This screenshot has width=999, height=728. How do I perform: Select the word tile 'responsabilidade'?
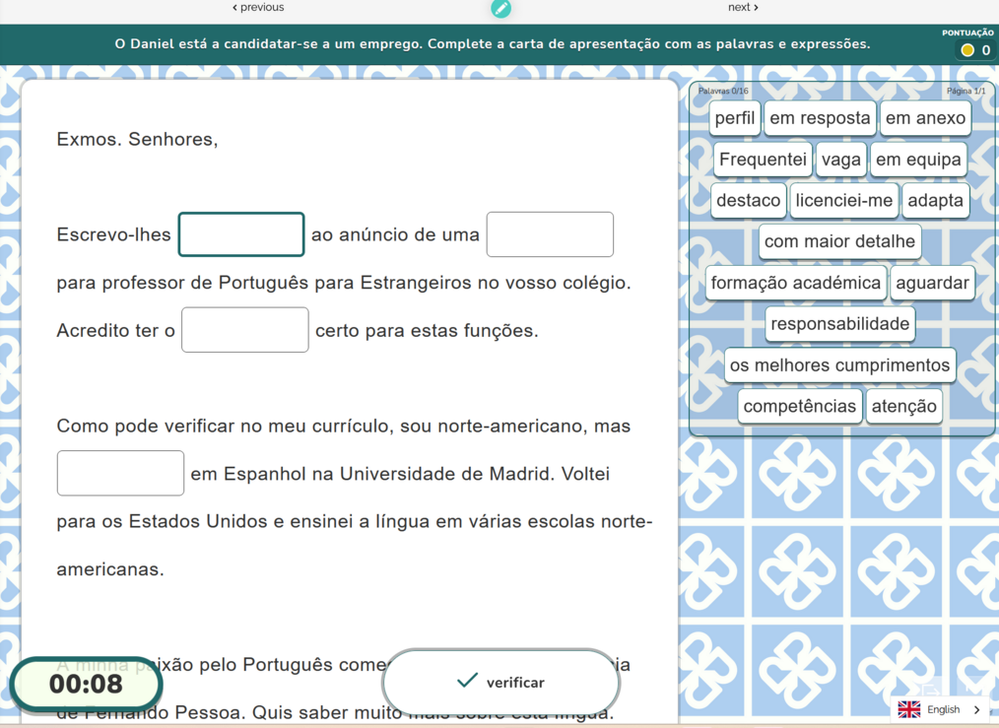coord(839,323)
